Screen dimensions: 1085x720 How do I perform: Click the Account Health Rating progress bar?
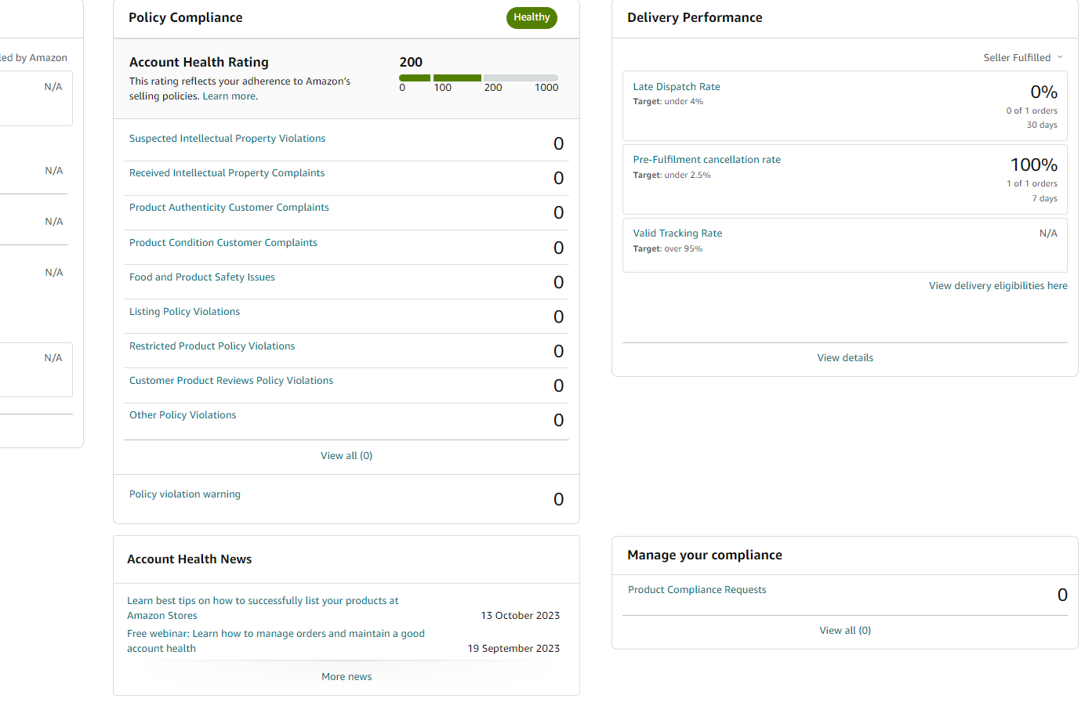pyautogui.click(x=478, y=78)
